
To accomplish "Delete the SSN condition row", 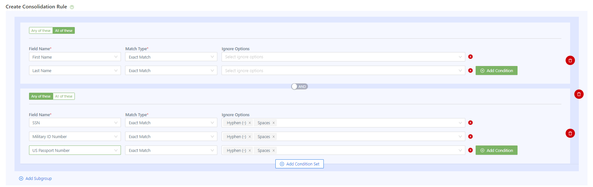I will [470, 123].
